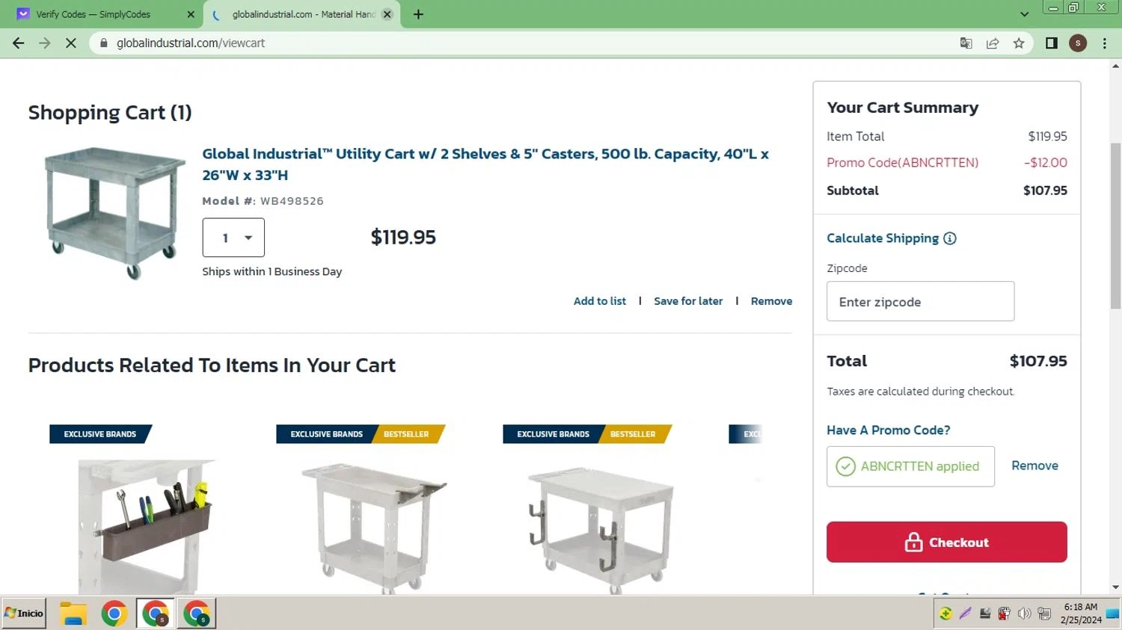1122x630 pixels.
Task: Click the Chrome profile avatar icon
Action: [x=1077, y=43]
